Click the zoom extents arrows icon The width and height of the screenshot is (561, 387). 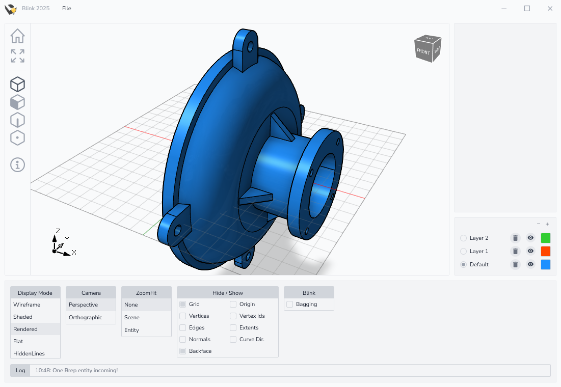pyautogui.click(x=17, y=56)
